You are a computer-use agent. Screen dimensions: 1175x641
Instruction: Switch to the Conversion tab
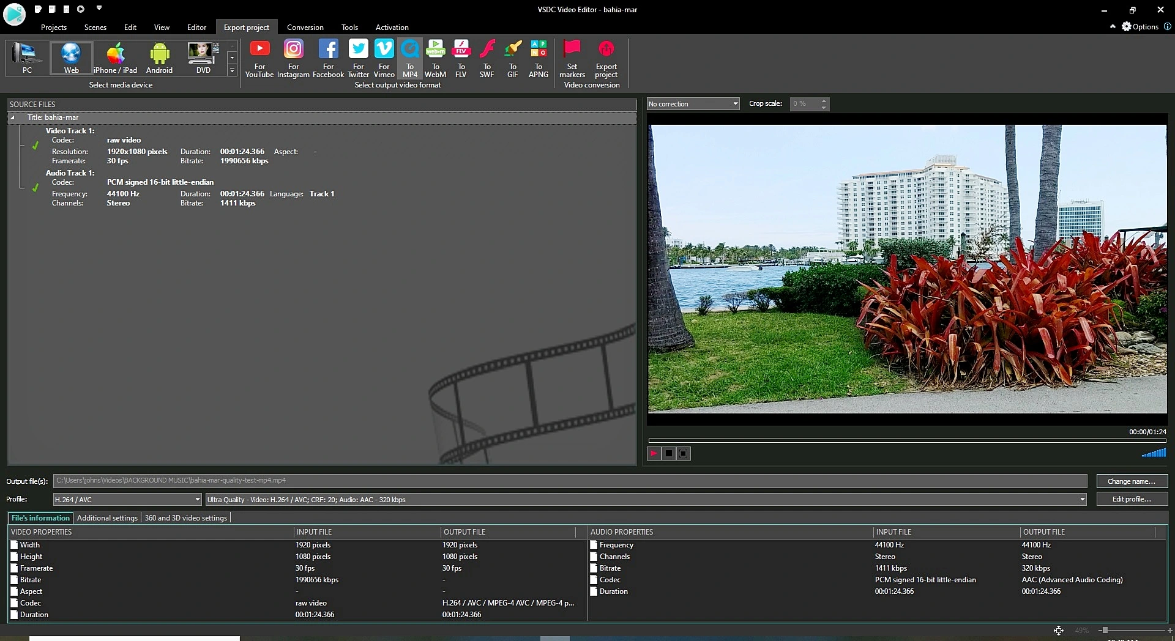point(305,27)
